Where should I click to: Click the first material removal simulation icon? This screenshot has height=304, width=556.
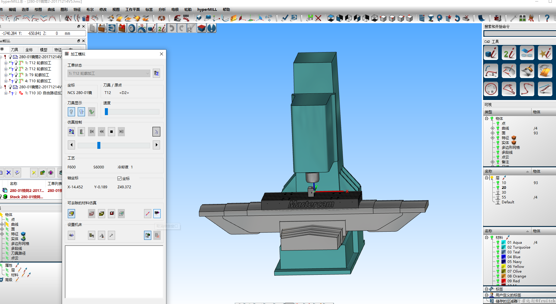pos(71,214)
